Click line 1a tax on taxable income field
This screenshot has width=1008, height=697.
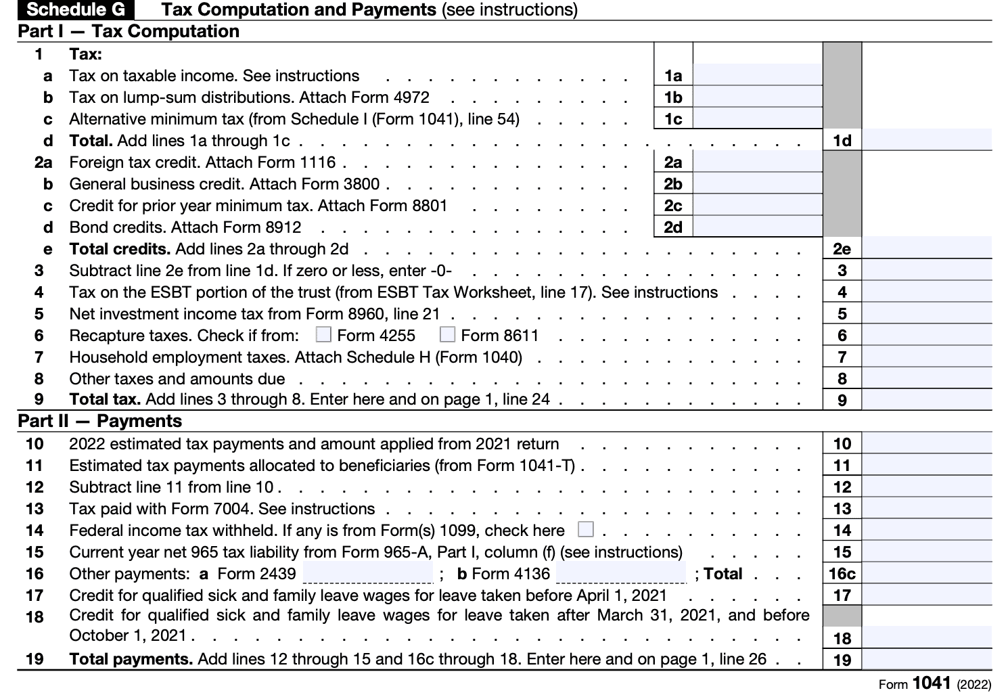756,75
